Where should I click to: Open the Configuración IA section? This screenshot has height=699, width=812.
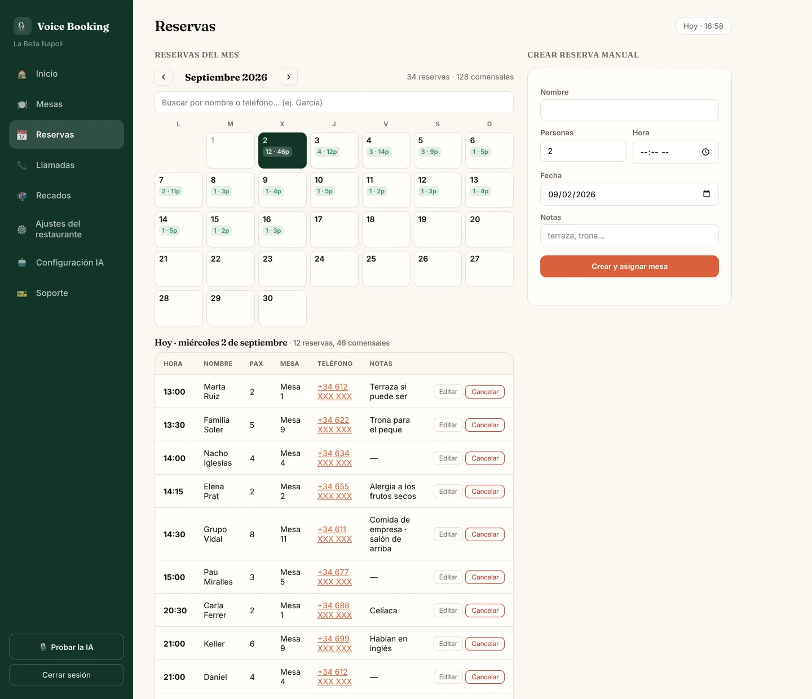coord(67,263)
